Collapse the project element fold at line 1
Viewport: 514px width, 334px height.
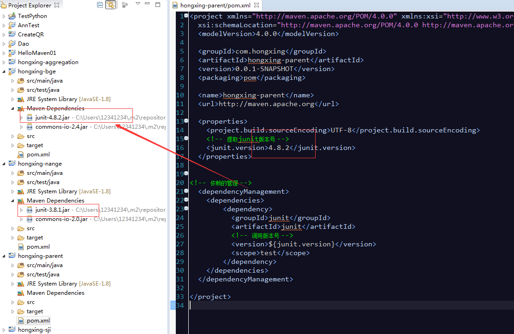pyautogui.click(x=186, y=15)
